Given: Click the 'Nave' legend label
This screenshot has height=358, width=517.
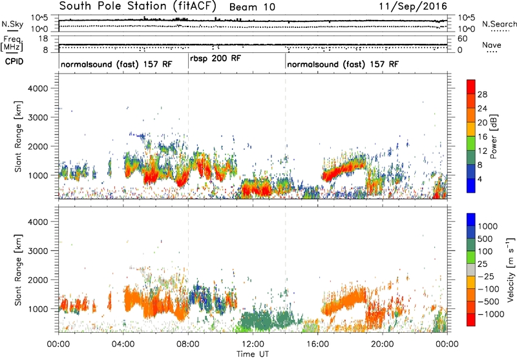Looking at the screenshot, I should coord(492,45).
